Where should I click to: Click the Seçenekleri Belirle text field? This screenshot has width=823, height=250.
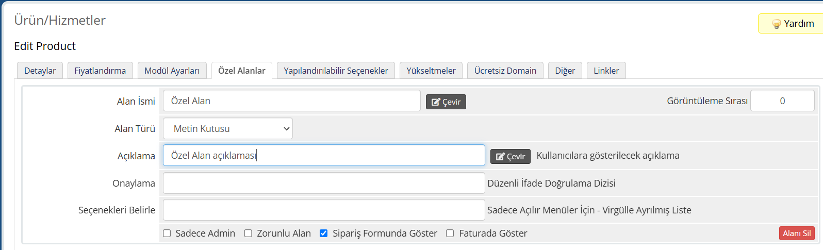(x=324, y=210)
